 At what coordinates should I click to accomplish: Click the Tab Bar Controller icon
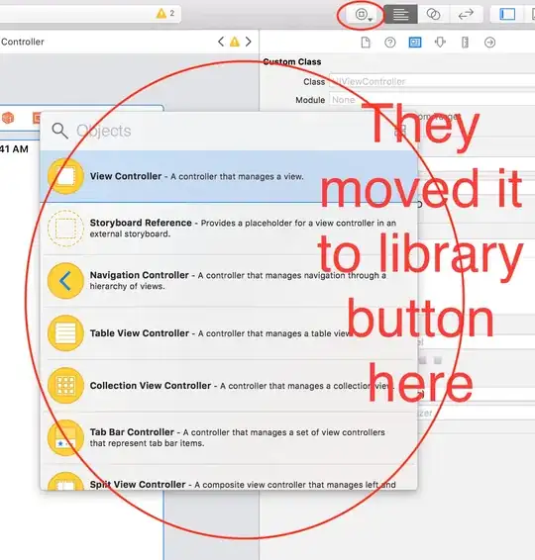click(65, 438)
